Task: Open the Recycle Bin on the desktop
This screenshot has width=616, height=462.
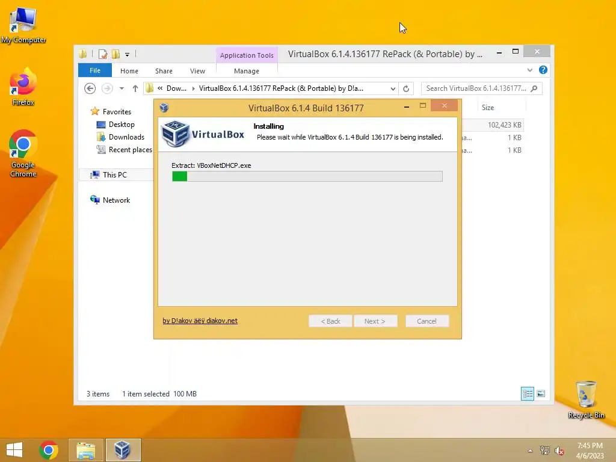Action: [x=586, y=399]
